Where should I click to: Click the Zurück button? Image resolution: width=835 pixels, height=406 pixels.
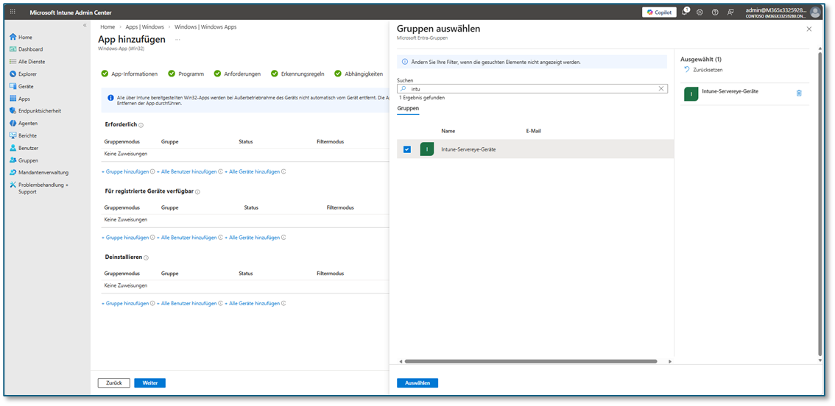click(114, 382)
